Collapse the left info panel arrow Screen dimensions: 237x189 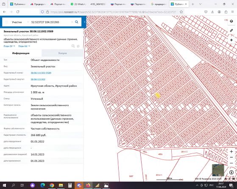(85, 22)
